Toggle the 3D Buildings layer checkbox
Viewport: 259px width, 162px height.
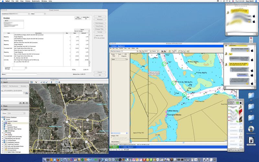tap(4, 131)
